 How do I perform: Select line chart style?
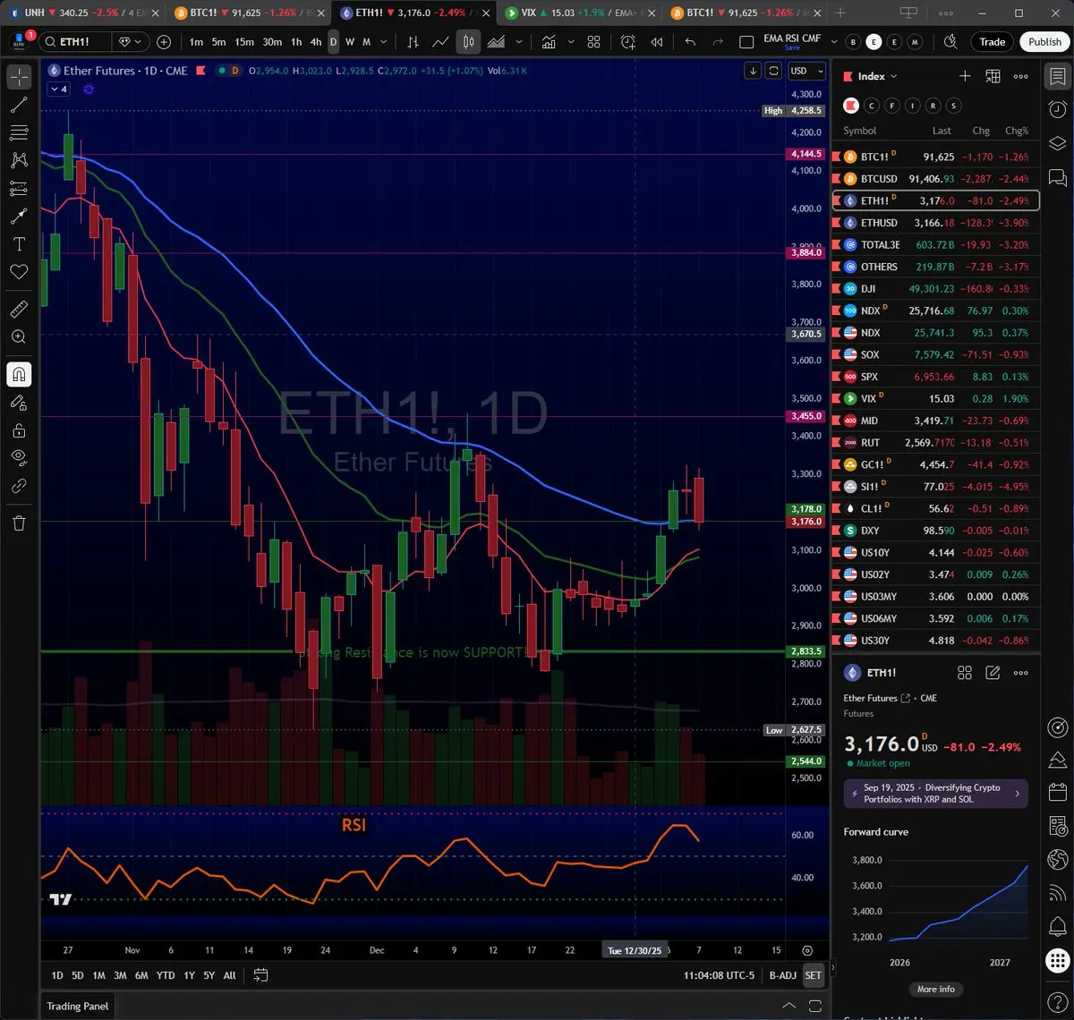click(440, 42)
